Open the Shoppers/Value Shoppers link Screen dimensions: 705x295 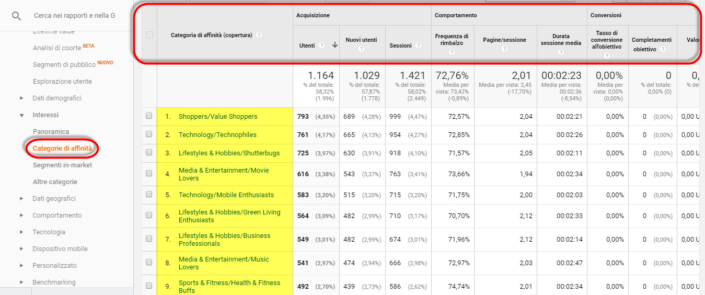click(x=218, y=116)
